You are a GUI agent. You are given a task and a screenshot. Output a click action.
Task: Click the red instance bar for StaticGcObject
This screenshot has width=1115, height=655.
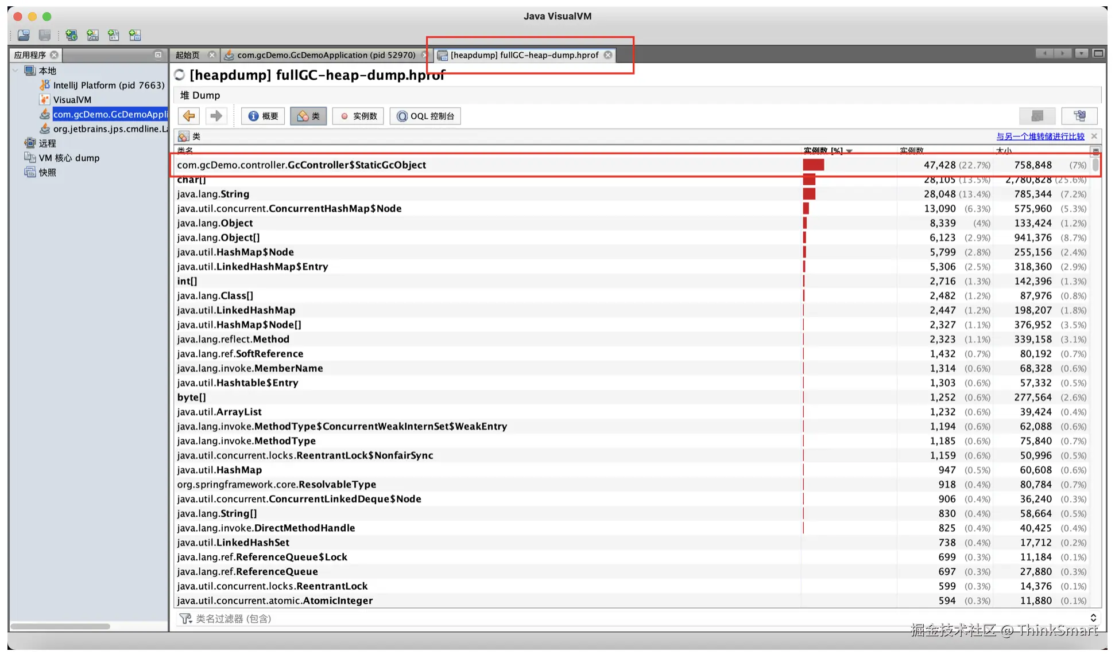(813, 165)
